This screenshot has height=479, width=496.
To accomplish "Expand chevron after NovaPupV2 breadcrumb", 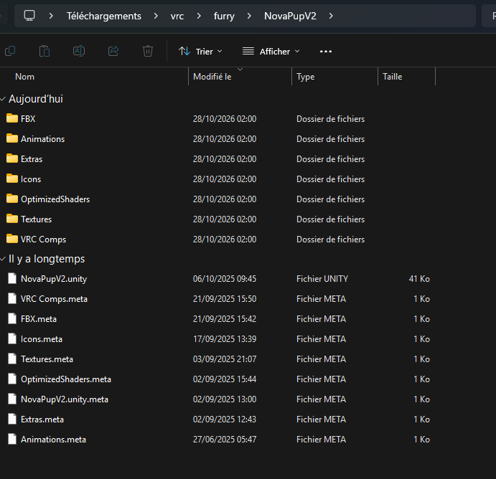I will (331, 16).
